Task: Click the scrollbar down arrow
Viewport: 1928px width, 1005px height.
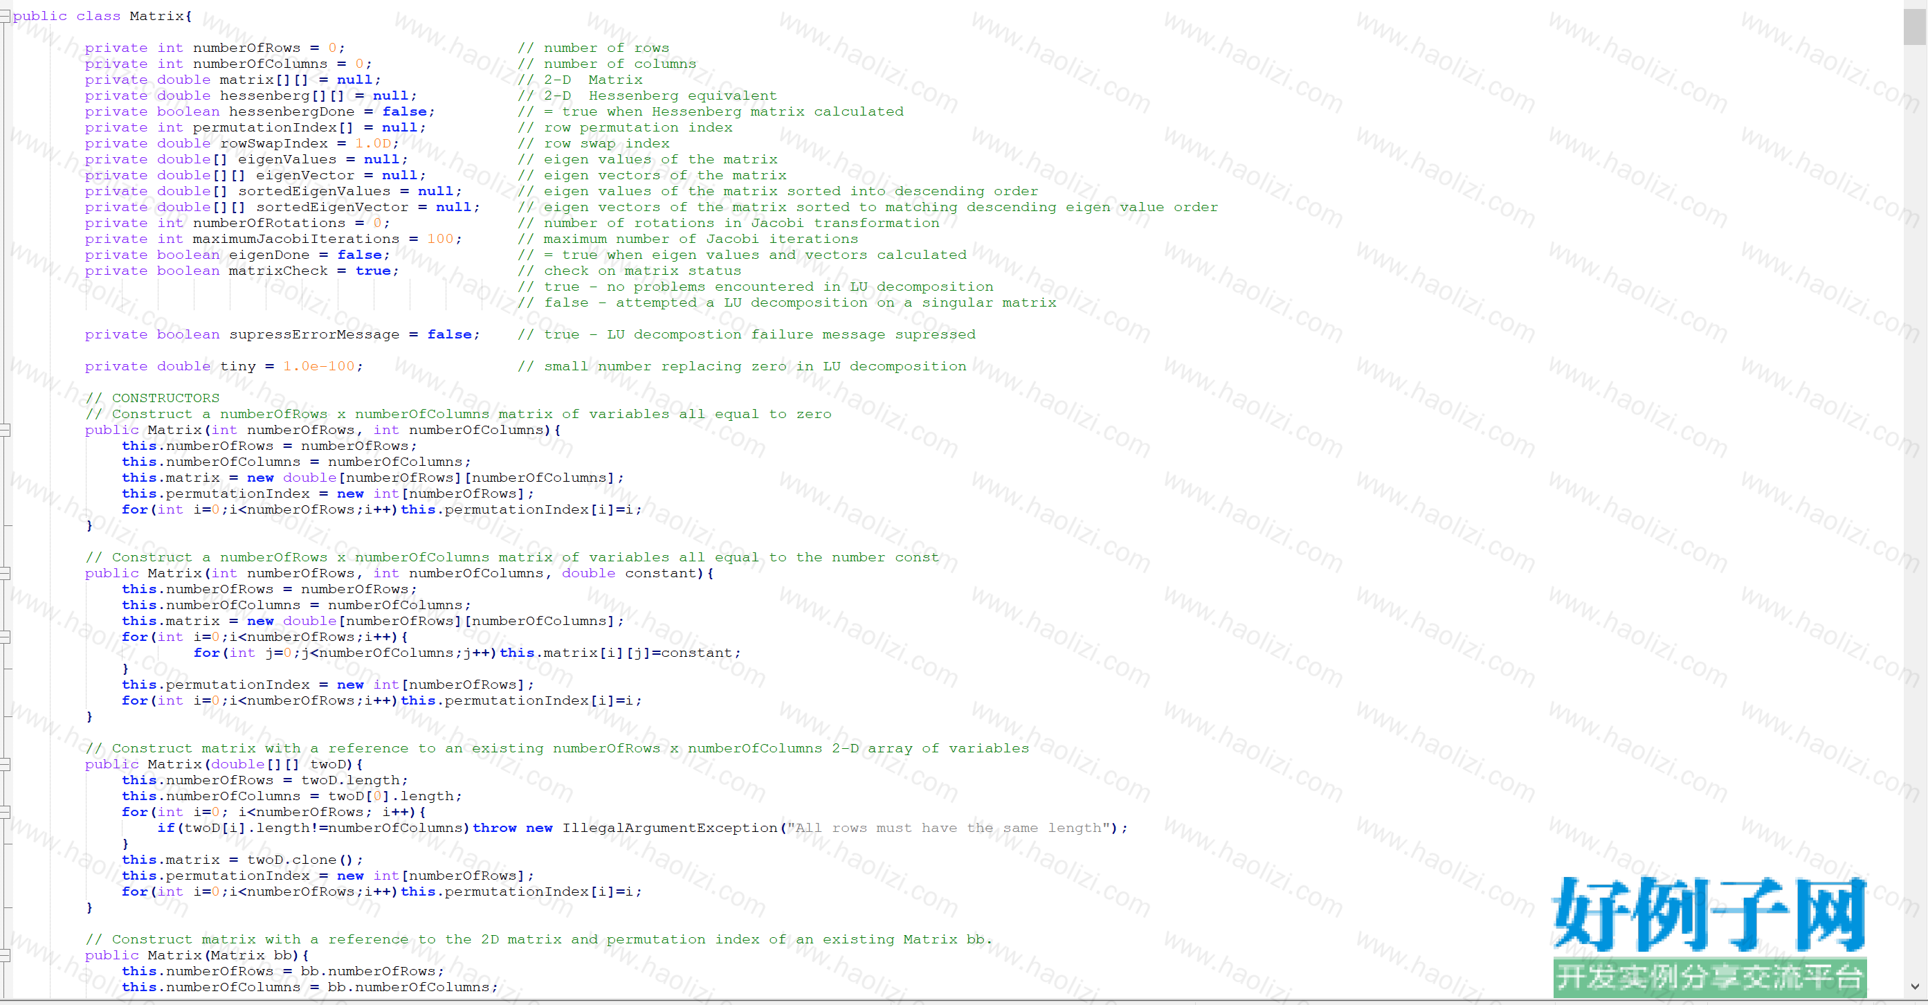Action: [1916, 987]
